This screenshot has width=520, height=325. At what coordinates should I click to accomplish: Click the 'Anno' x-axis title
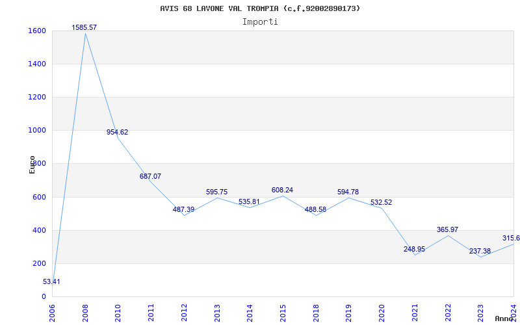[x=504, y=318]
